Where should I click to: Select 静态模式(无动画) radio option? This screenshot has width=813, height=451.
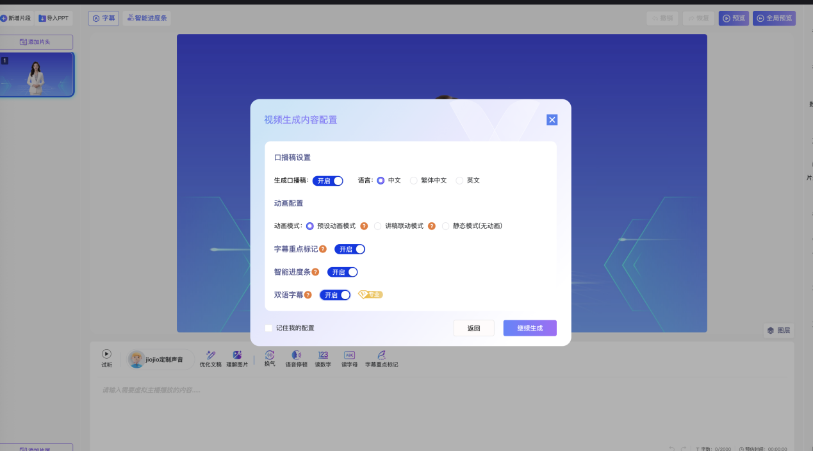click(446, 226)
